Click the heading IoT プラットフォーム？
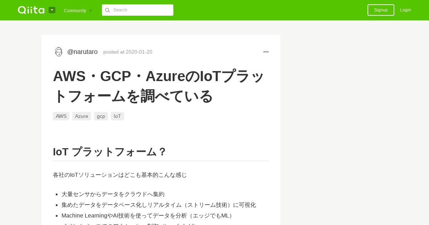The height and width of the screenshot is (225, 429). [110, 152]
